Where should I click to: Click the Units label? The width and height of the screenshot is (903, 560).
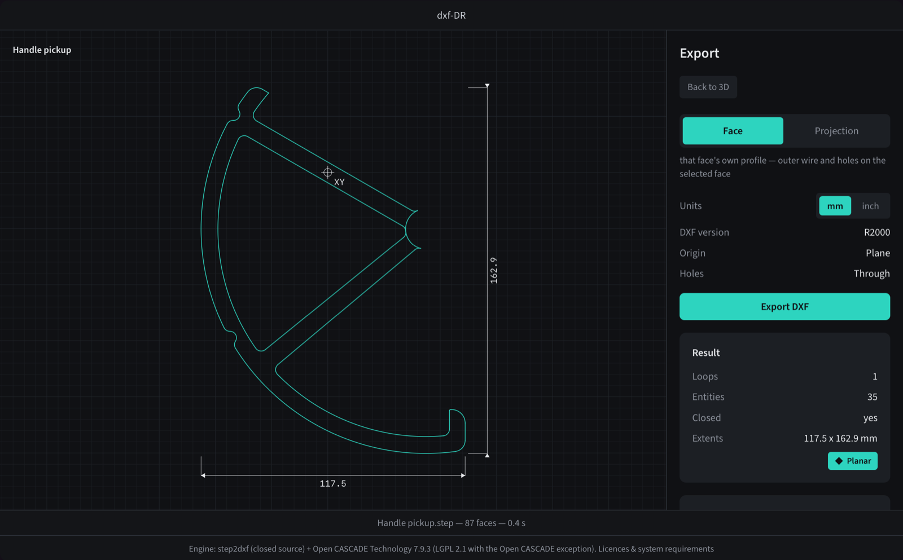[691, 206]
